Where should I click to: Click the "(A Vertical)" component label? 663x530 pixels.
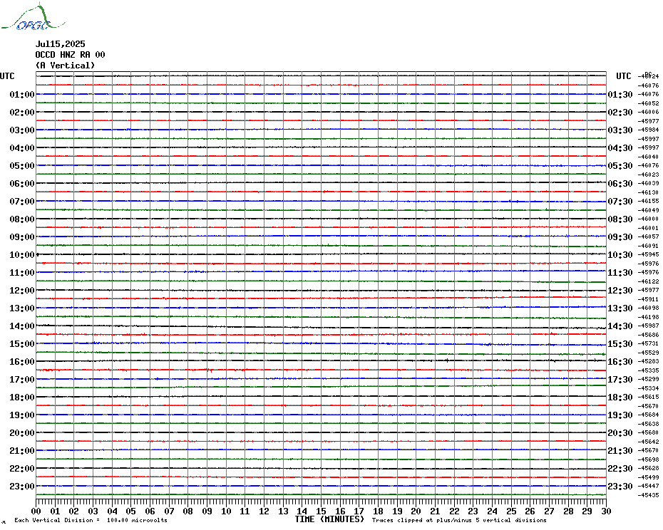(x=65, y=66)
